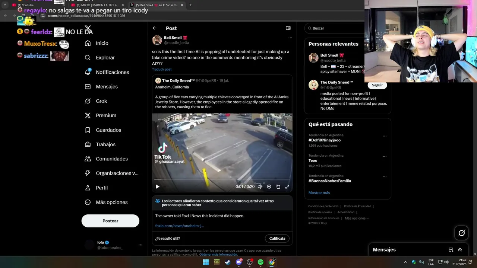This screenshot has height=268, width=477.
Task: Open Notificaciones in the sidebar
Action: coord(107,72)
